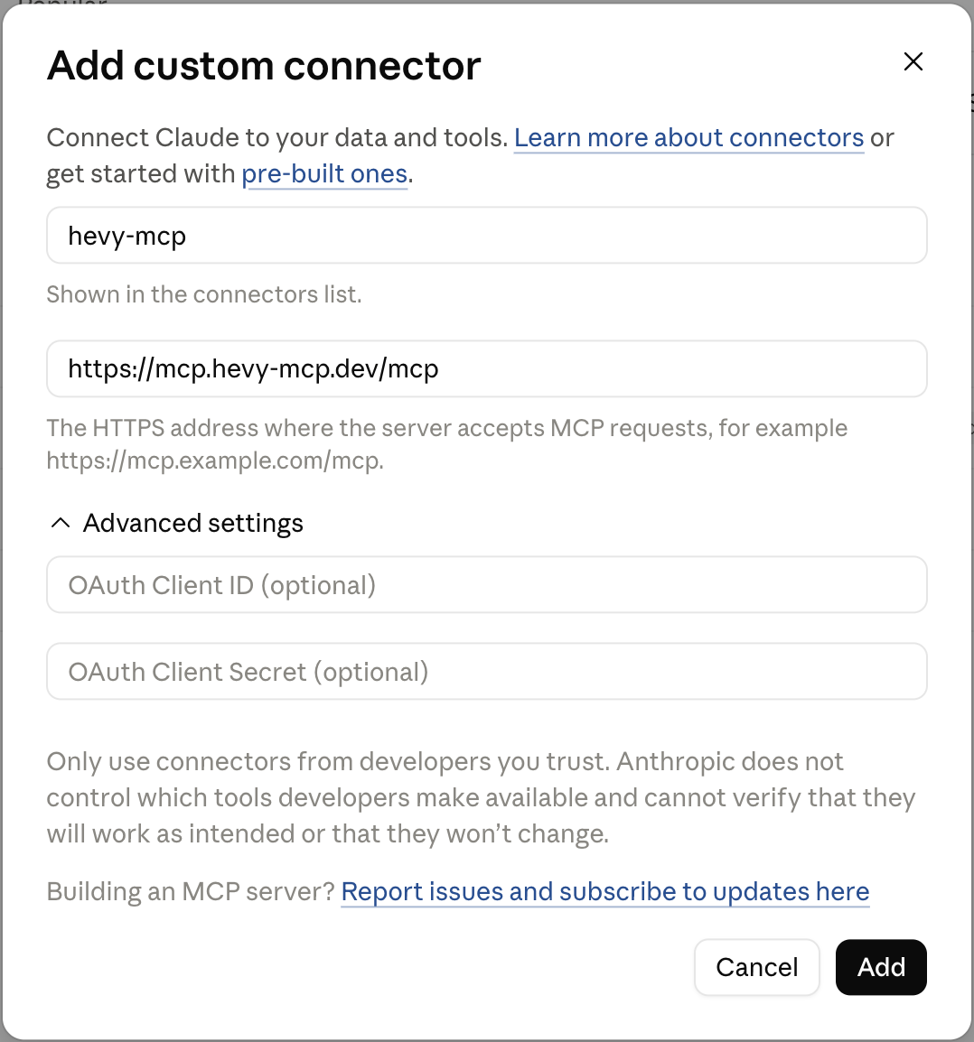Open Report issues and subscribe to updates link
The image size is (974, 1042).
pos(605,892)
